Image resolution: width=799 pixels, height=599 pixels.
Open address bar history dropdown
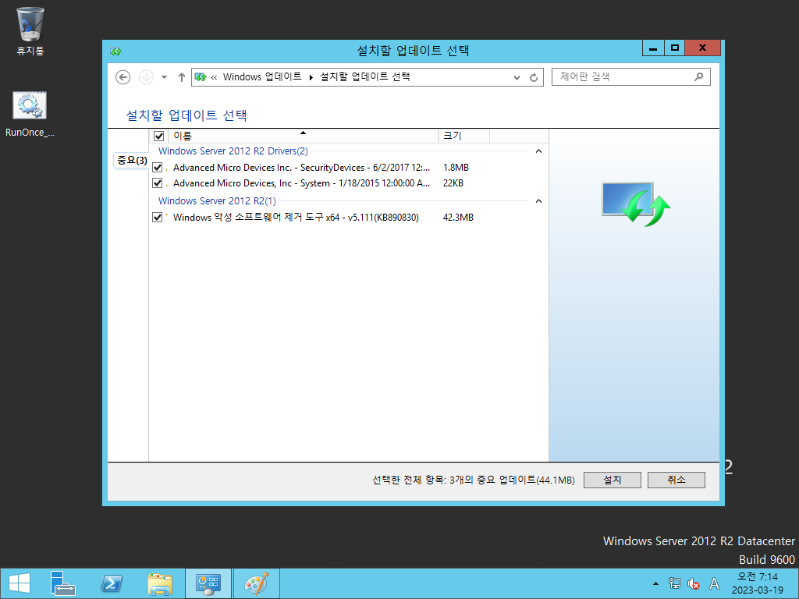[517, 77]
